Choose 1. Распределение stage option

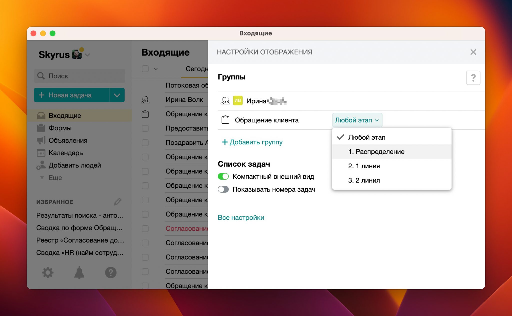(x=392, y=152)
